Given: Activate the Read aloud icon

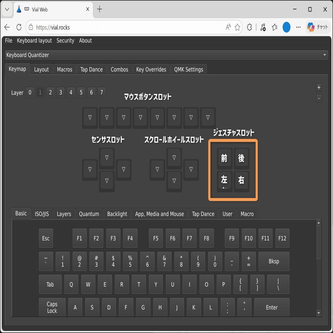Looking at the screenshot, I should coord(228,27).
